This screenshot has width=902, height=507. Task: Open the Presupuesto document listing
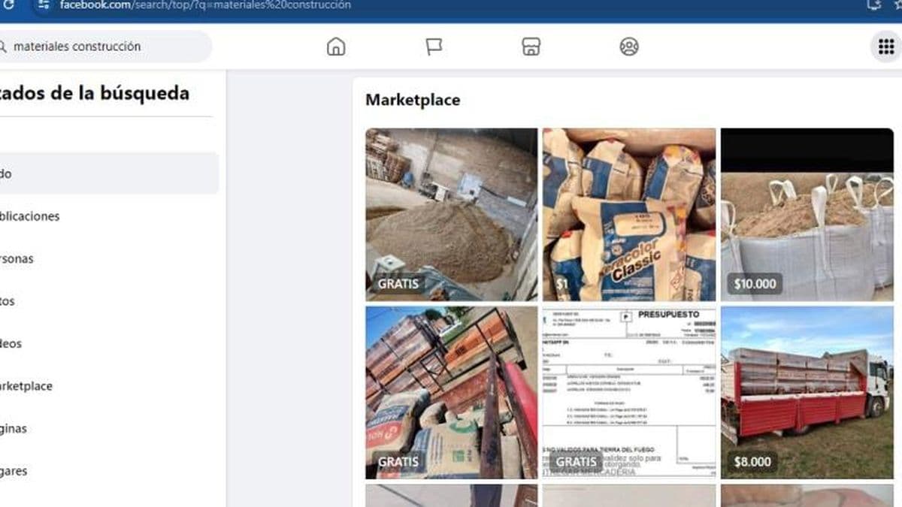(x=629, y=392)
